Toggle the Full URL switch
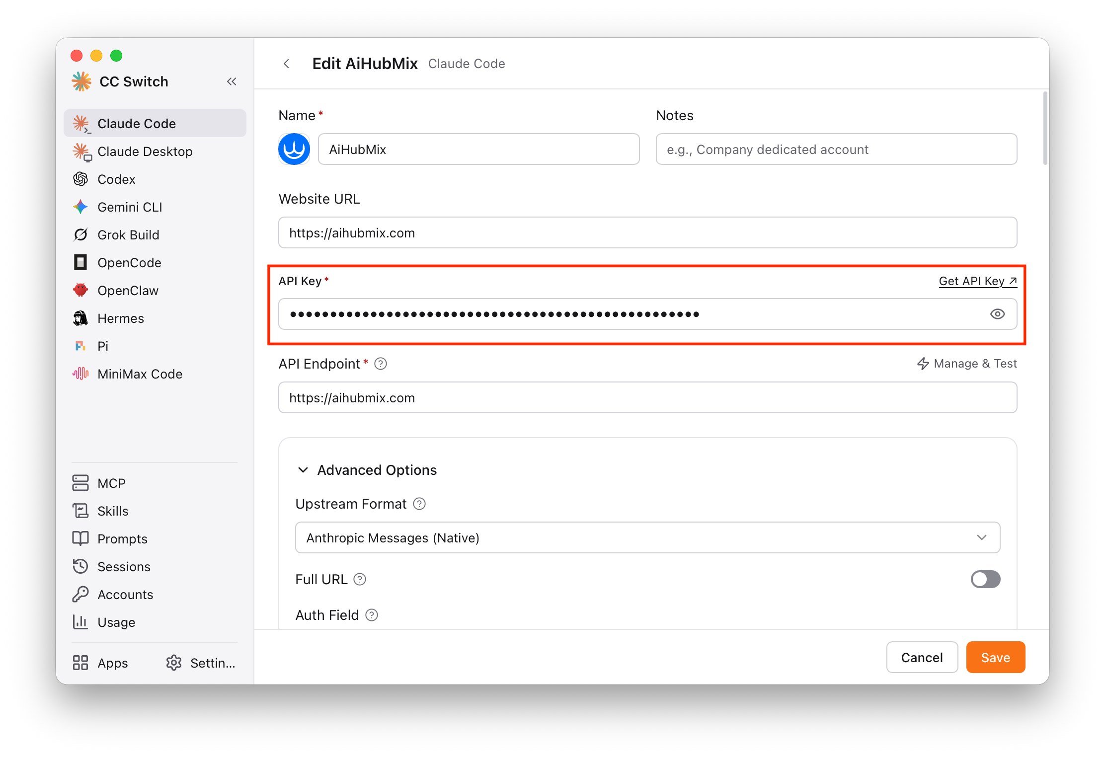 point(986,579)
